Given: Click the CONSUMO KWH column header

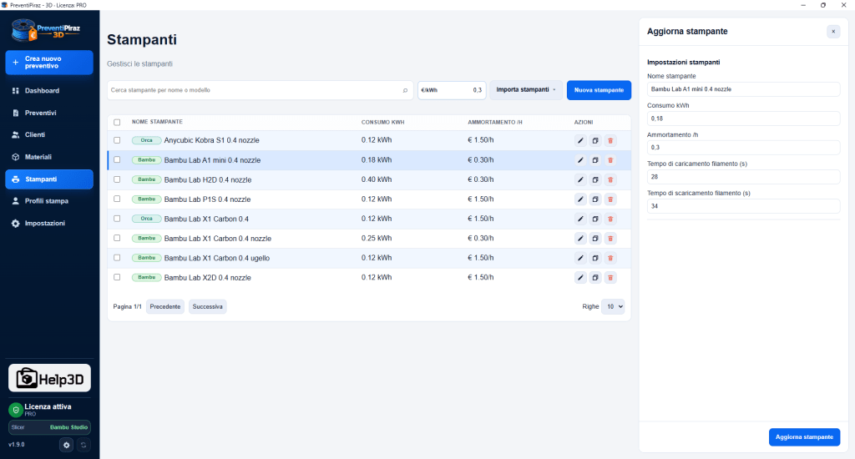Looking at the screenshot, I should (382, 122).
